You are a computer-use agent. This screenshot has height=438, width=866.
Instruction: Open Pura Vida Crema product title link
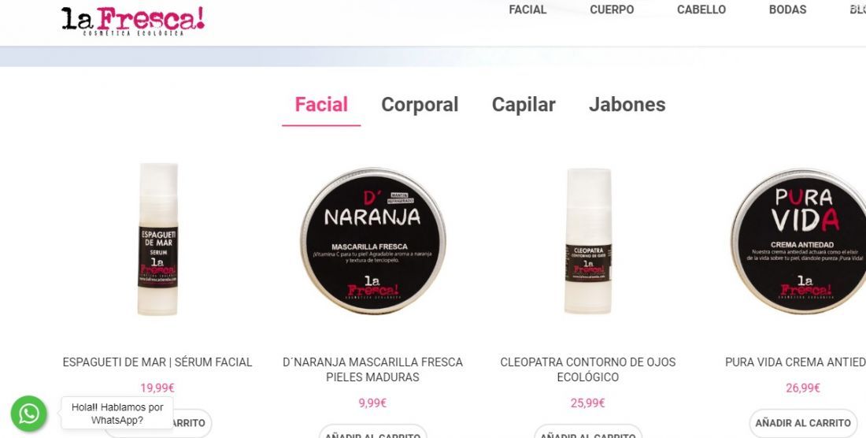tap(795, 362)
